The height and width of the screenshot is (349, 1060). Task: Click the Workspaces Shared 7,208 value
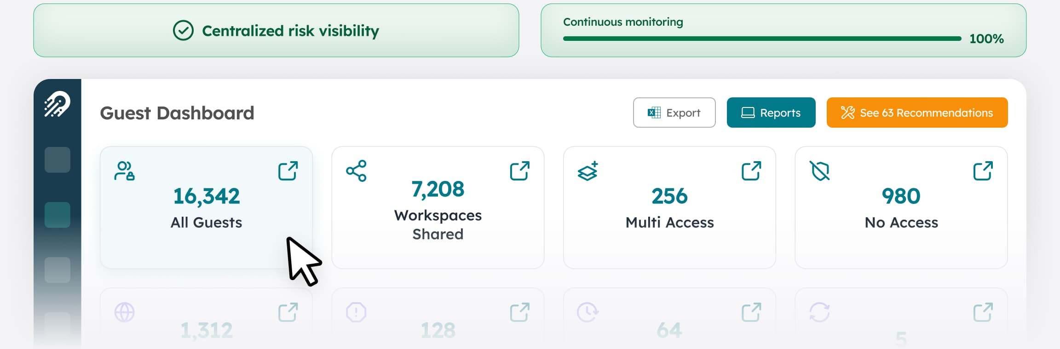438,189
